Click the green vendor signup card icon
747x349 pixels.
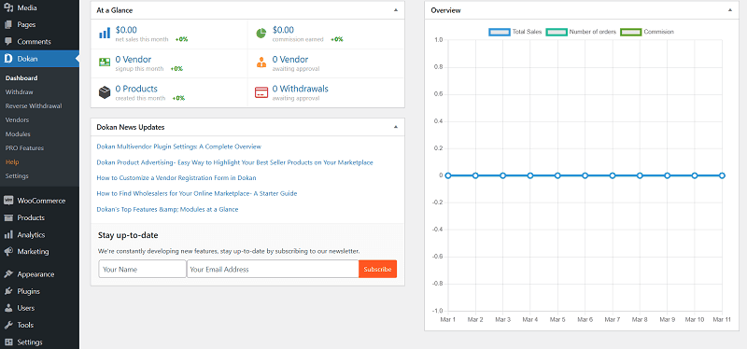(105, 63)
